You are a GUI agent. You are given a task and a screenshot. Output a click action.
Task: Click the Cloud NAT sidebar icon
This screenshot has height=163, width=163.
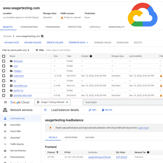[x=5, y=138]
